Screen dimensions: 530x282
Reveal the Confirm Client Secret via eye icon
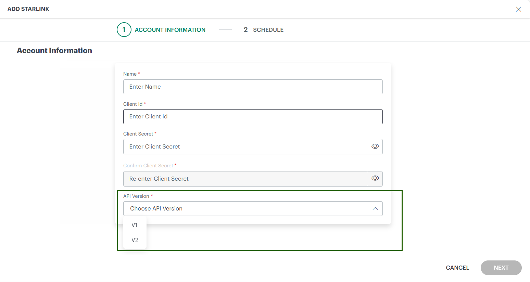pyautogui.click(x=375, y=178)
